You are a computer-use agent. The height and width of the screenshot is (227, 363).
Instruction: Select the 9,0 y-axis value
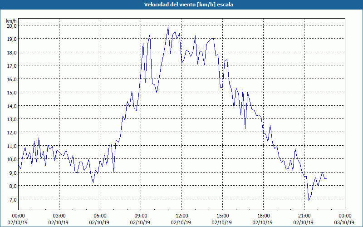(x=13, y=173)
